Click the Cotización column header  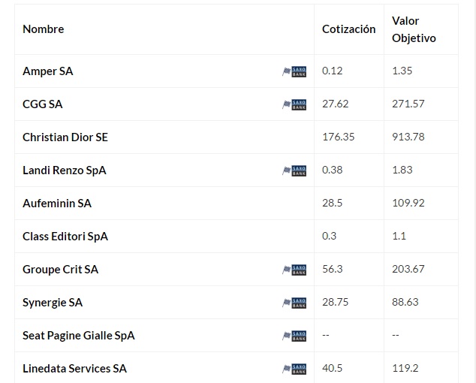pyautogui.click(x=348, y=29)
